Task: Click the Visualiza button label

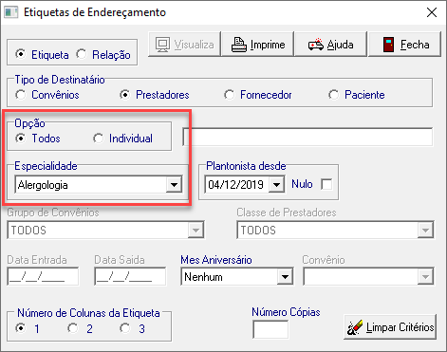Action: coord(195,45)
